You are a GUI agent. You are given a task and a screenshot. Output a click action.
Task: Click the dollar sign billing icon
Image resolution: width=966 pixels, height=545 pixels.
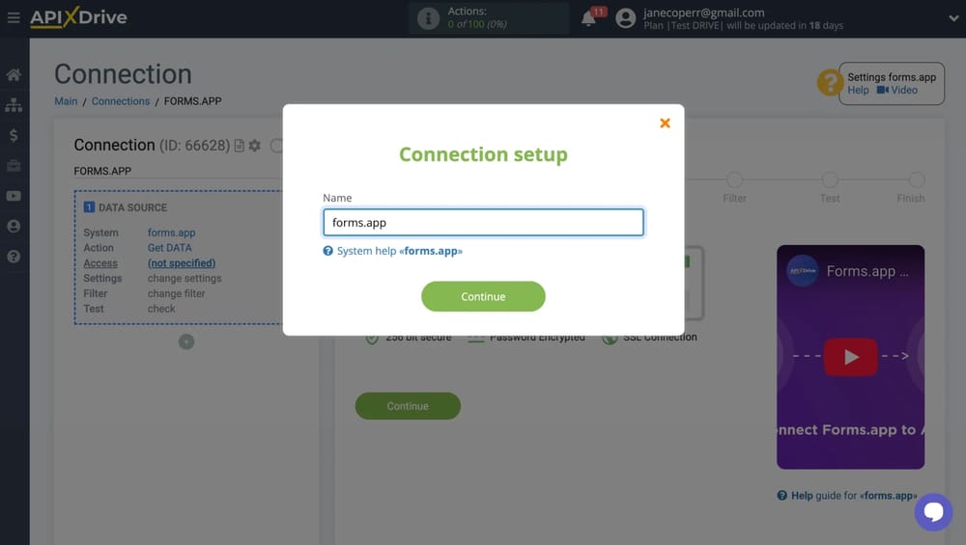pyautogui.click(x=14, y=135)
